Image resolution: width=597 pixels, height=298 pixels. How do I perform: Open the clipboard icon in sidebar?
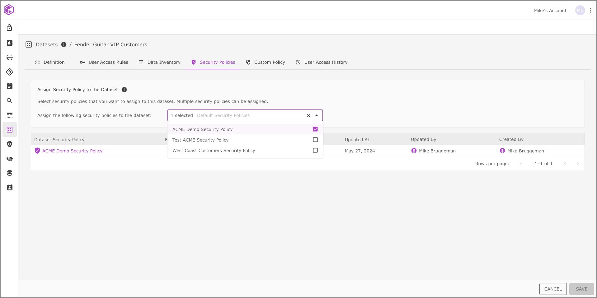point(10,86)
